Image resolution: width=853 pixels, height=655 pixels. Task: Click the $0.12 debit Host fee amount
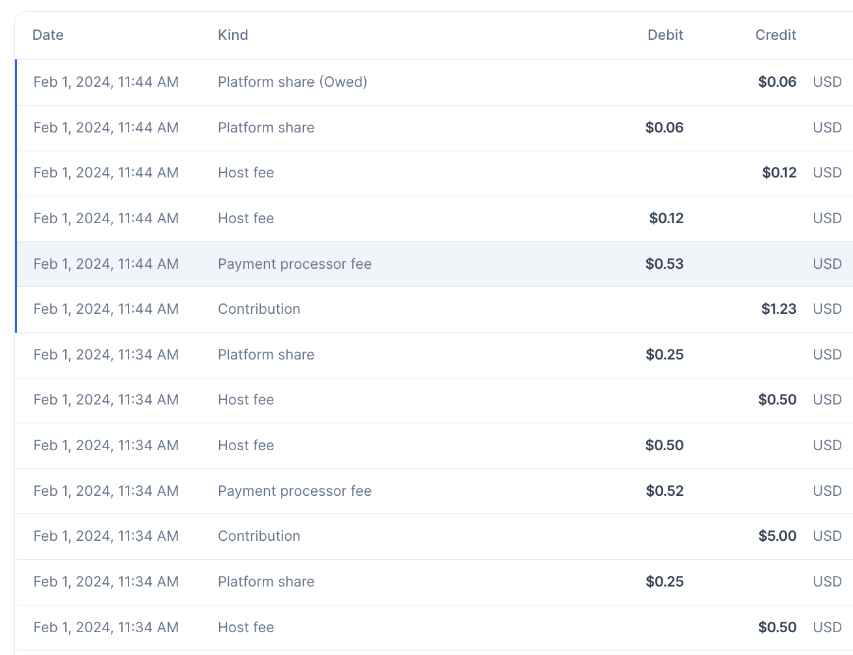click(x=666, y=219)
